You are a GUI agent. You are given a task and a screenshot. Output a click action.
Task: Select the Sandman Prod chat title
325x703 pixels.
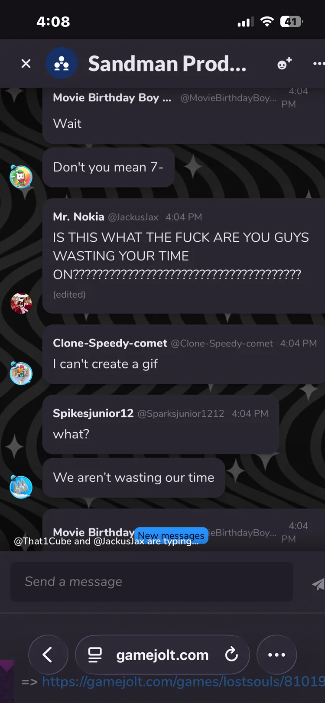[x=167, y=64]
